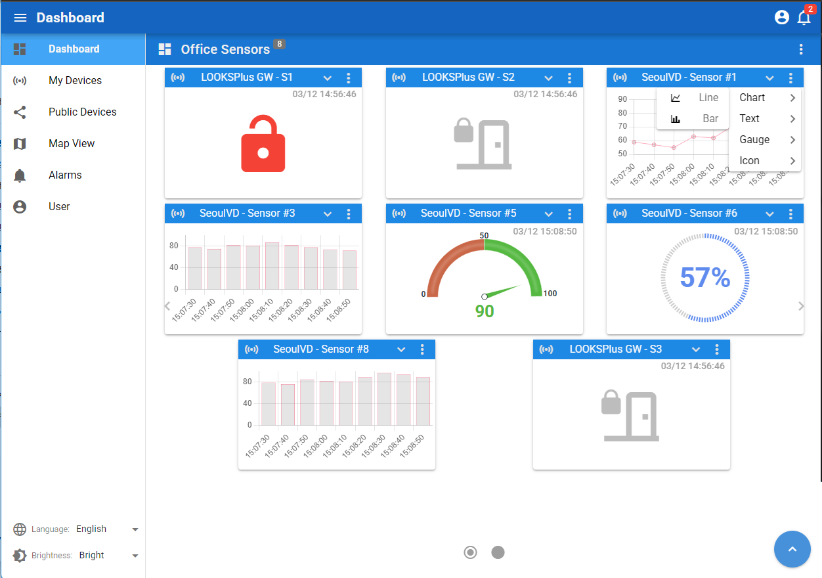This screenshot has width=822, height=578.
Task: Open Alarms in the sidebar
Action: [x=73, y=175]
